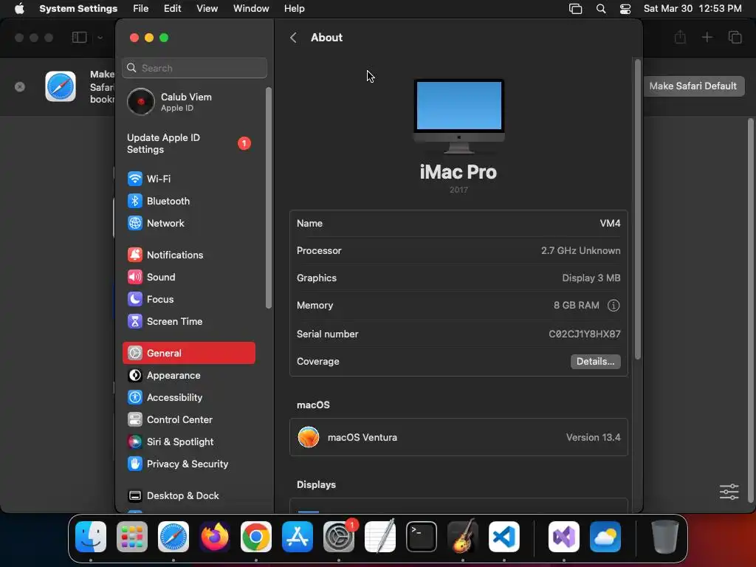
Task: Click Make Safari Default button
Action: [x=693, y=86]
